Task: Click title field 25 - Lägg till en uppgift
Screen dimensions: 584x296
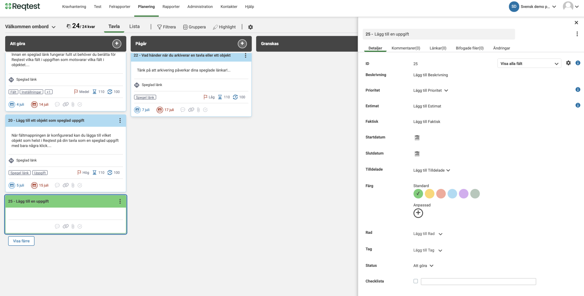Action: [x=439, y=34]
